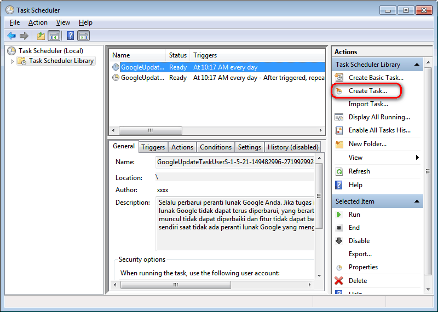Toggle the Show/Hide Action Pane toolbar icon
This screenshot has width=438, height=312.
click(84, 36)
